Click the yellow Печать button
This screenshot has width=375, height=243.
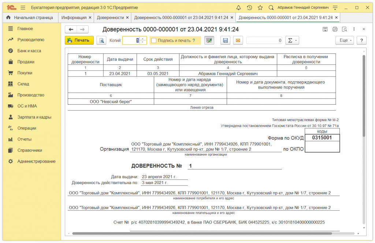(79, 40)
